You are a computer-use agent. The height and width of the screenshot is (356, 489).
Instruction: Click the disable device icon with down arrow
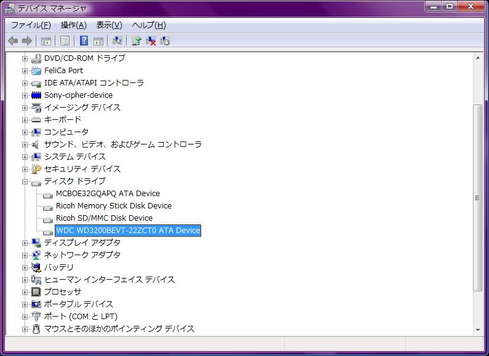[165, 41]
